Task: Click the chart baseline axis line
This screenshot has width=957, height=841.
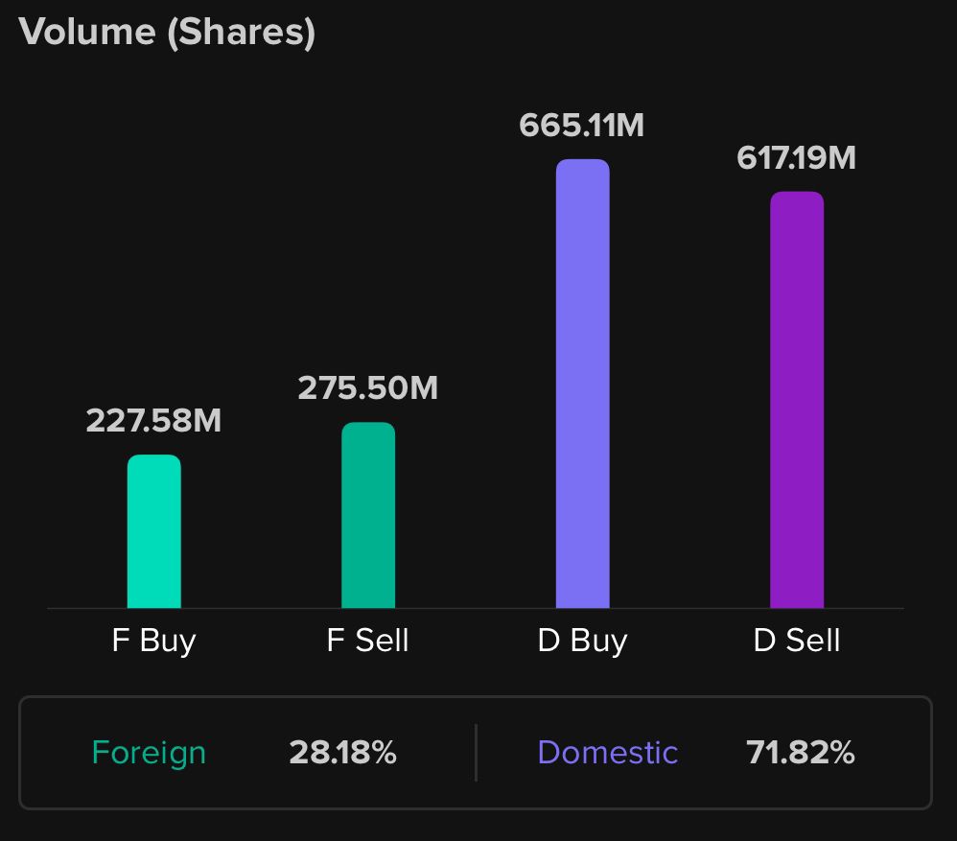Action: pyautogui.click(x=475, y=608)
